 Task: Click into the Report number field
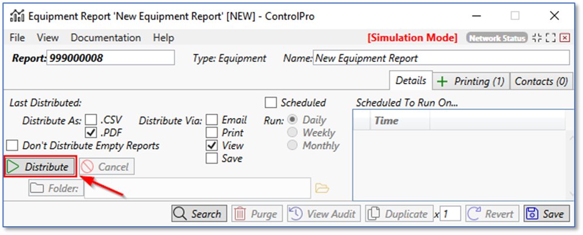[x=110, y=58]
